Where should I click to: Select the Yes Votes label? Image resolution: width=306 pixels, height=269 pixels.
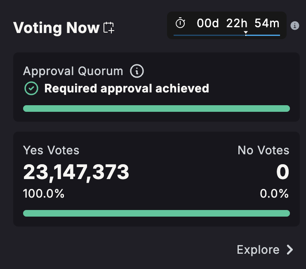(x=51, y=150)
